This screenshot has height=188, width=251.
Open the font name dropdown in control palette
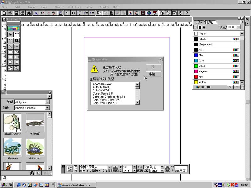tap(109, 167)
